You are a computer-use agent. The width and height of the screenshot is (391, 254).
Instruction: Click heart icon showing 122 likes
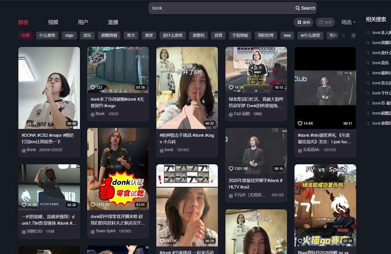click(93, 87)
